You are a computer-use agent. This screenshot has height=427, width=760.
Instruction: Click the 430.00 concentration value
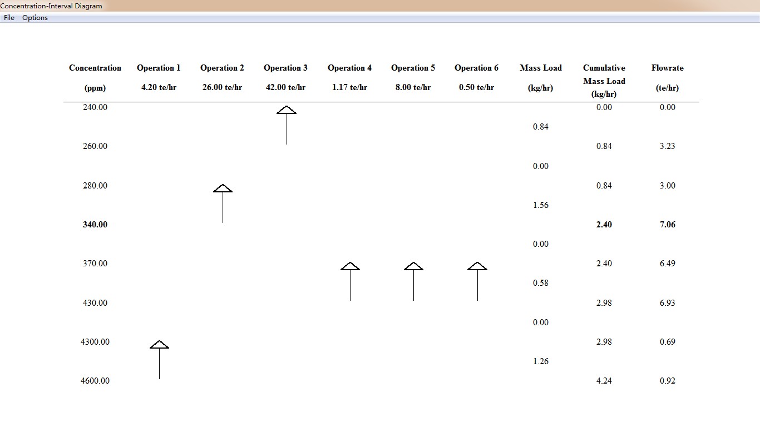(95, 303)
